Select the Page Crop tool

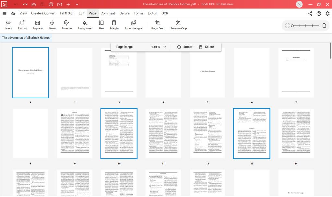(158, 25)
